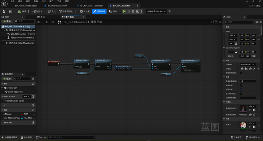Select the CharacterMesh0 mesh component
The width and height of the screenshot is (263, 141).
21,38
